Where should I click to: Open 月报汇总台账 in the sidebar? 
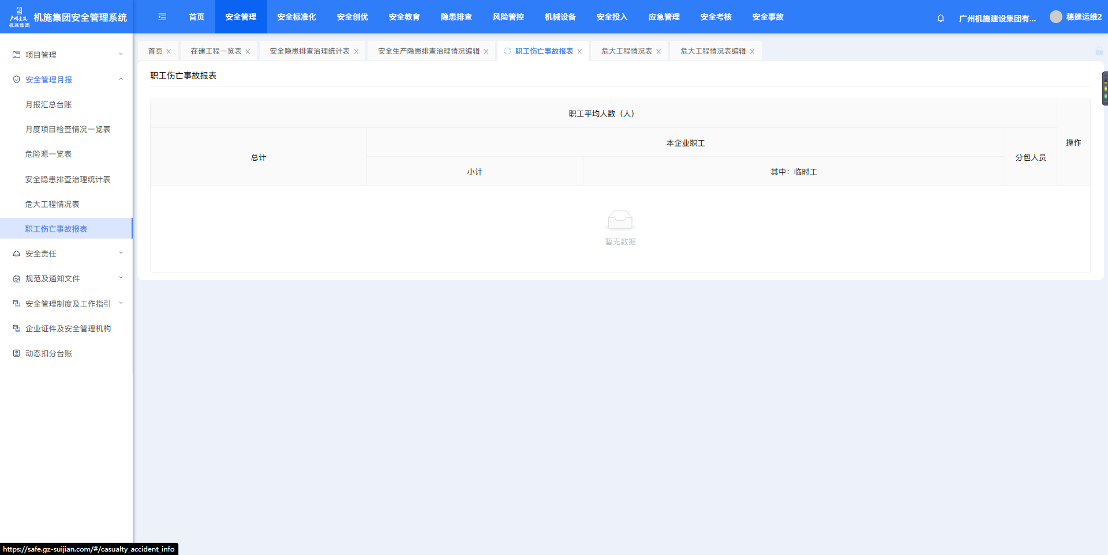48,104
